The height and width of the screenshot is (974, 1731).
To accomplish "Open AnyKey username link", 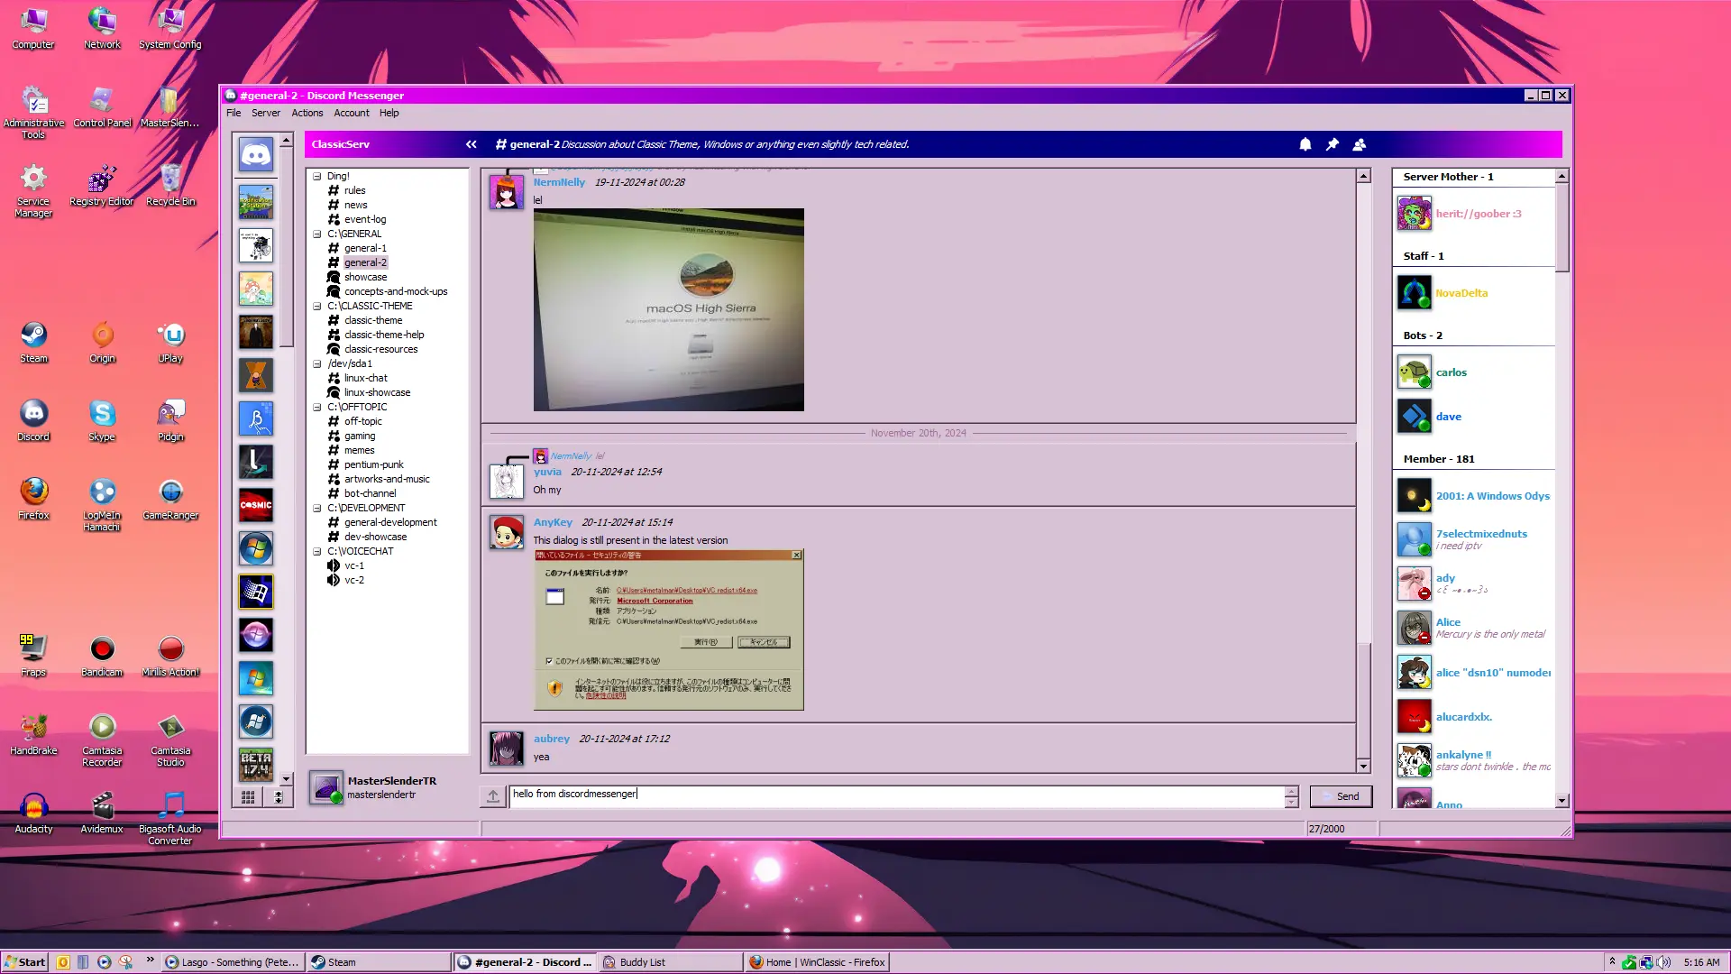I will [553, 522].
